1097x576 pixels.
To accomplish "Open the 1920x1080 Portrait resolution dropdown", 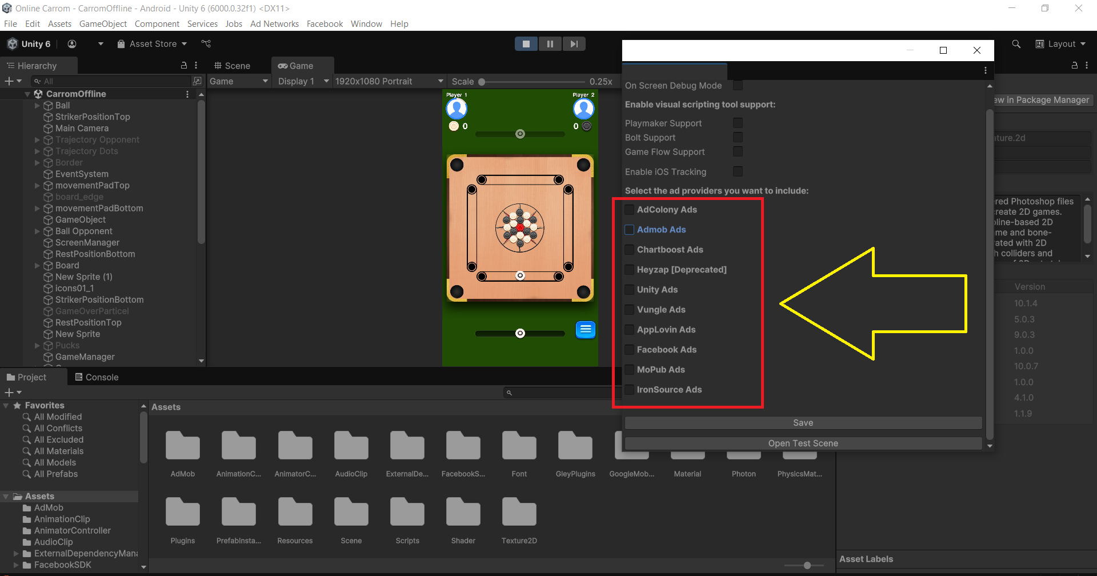I will pos(389,81).
